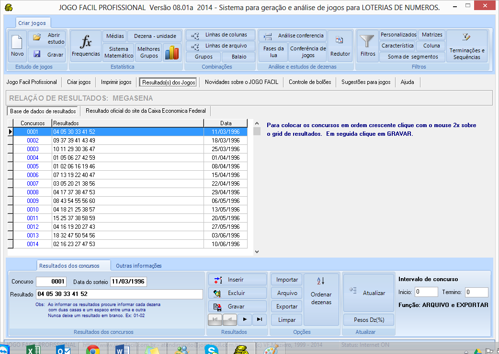Select Terminações e Sequências tool
The height and width of the screenshot is (354, 499).
pyautogui.click(x=467, y=46)
